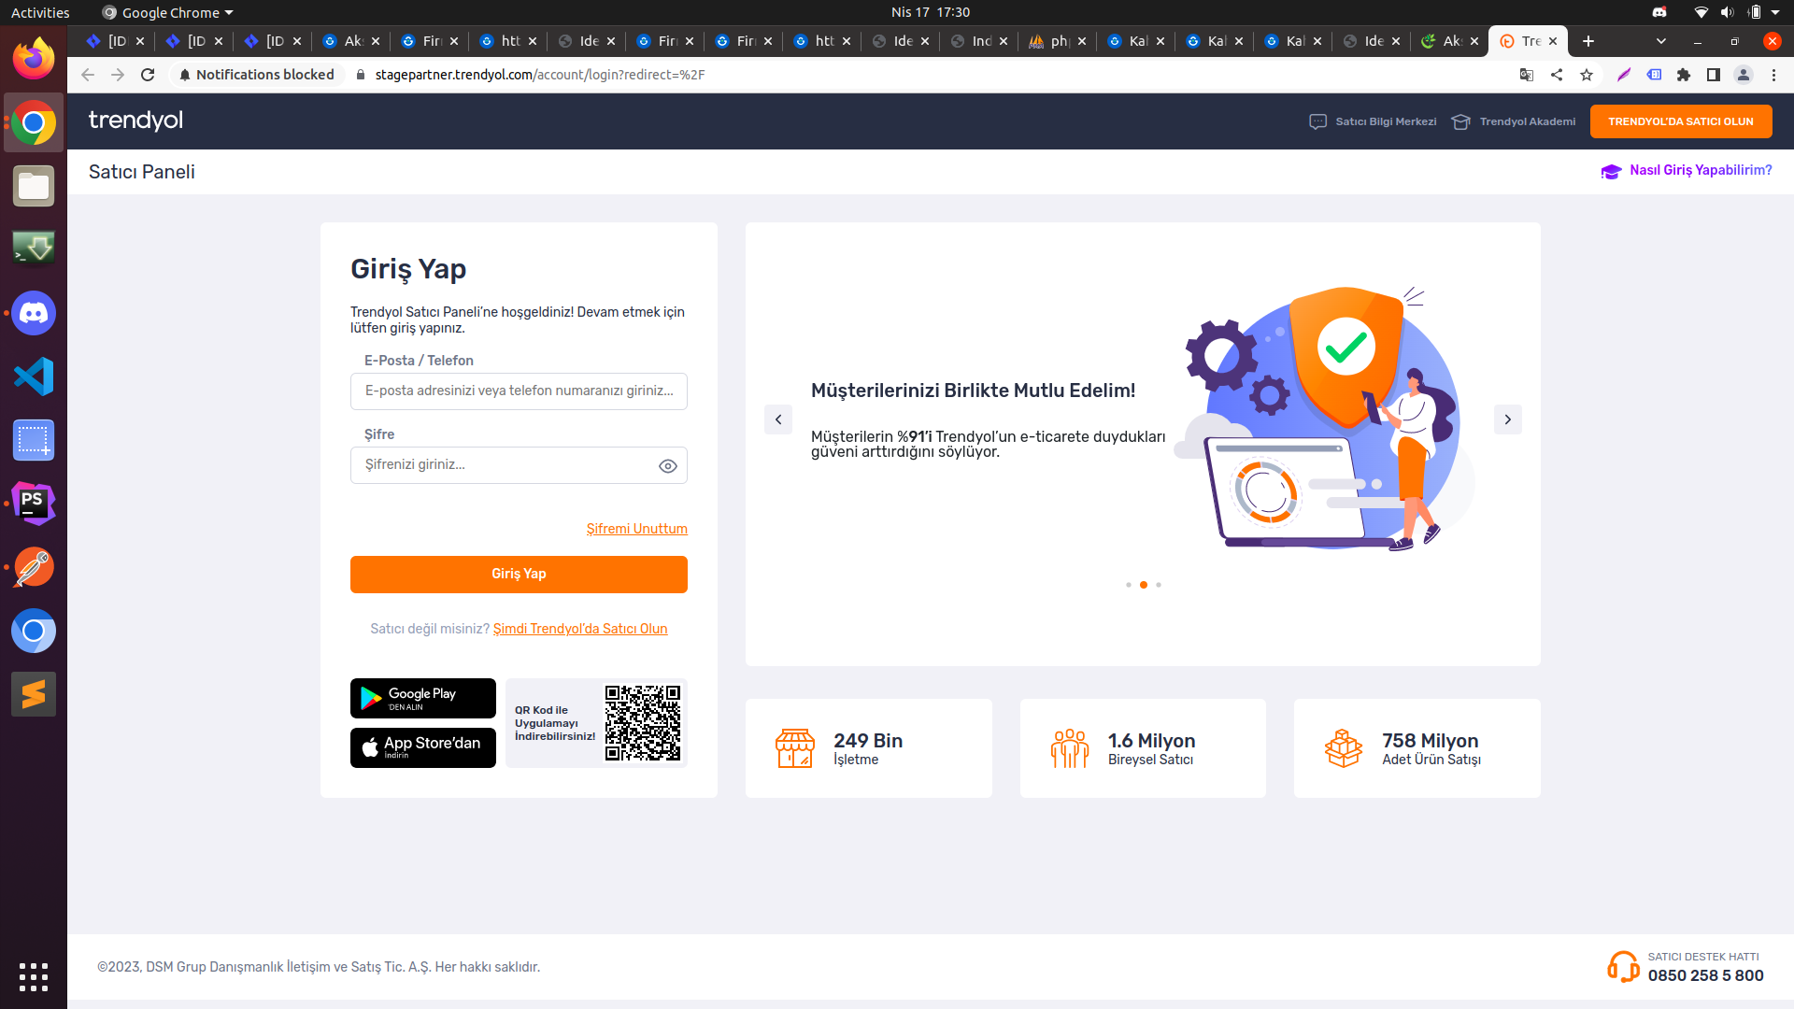Click the Notifications blocked indicator
This screenshot has height=1009, width=1794.
[x=256, y=75]
